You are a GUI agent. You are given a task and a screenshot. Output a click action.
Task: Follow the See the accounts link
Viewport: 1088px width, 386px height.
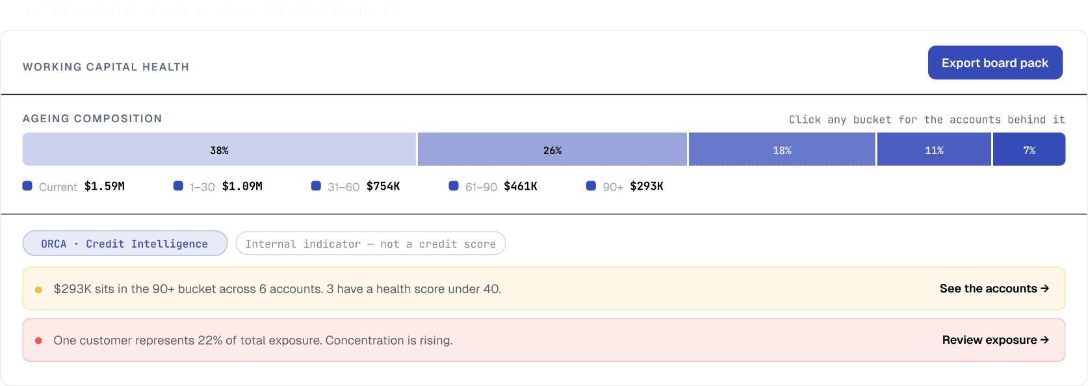click(x=994, y=289)
